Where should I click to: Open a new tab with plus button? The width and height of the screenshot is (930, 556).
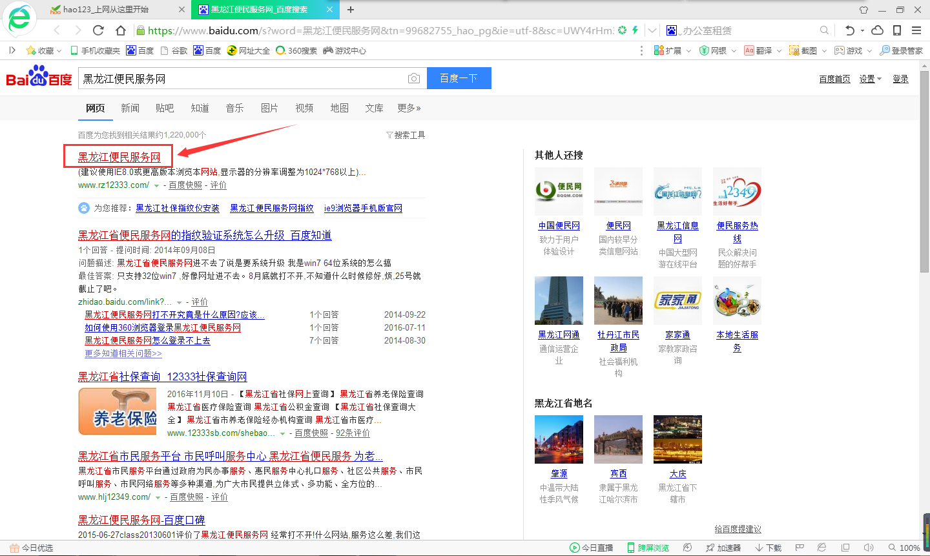pyautogui.click(x=351, y=10)
